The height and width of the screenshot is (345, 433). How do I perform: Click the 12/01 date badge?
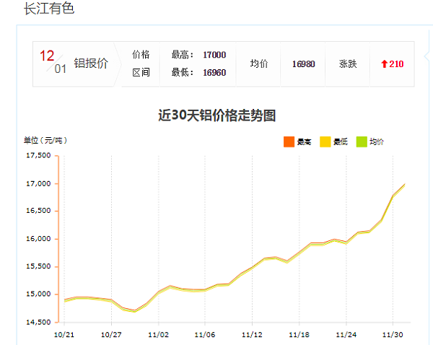pyautogui.click(x=53, y=63)
